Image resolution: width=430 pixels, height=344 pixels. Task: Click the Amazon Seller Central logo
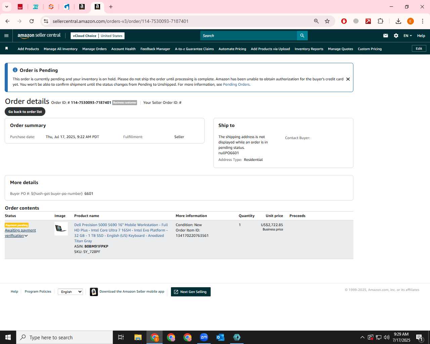click(39, 36)
